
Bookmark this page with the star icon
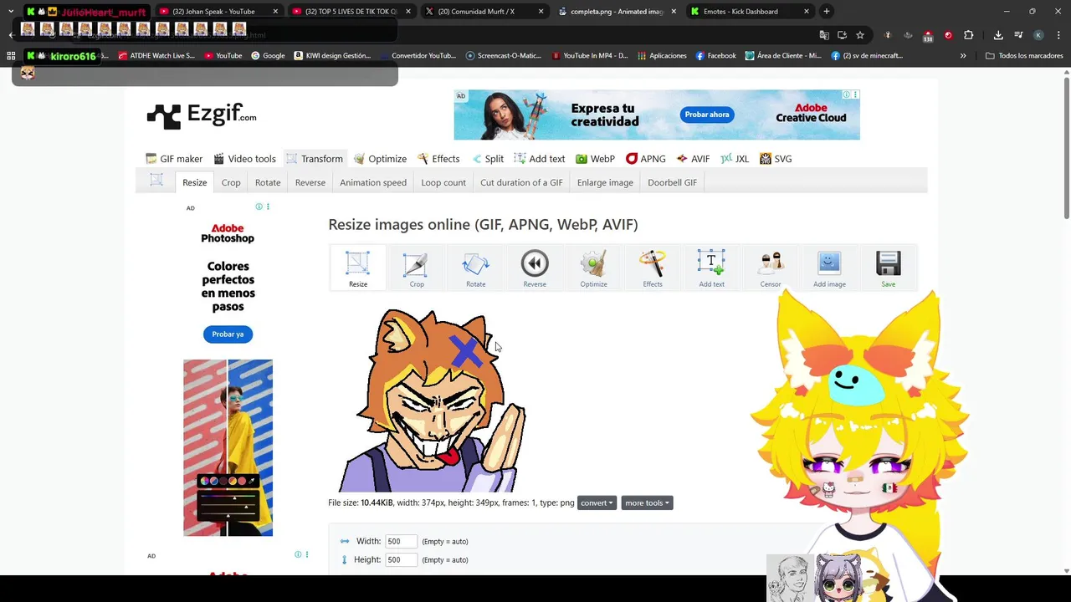[x=860, y=35]
